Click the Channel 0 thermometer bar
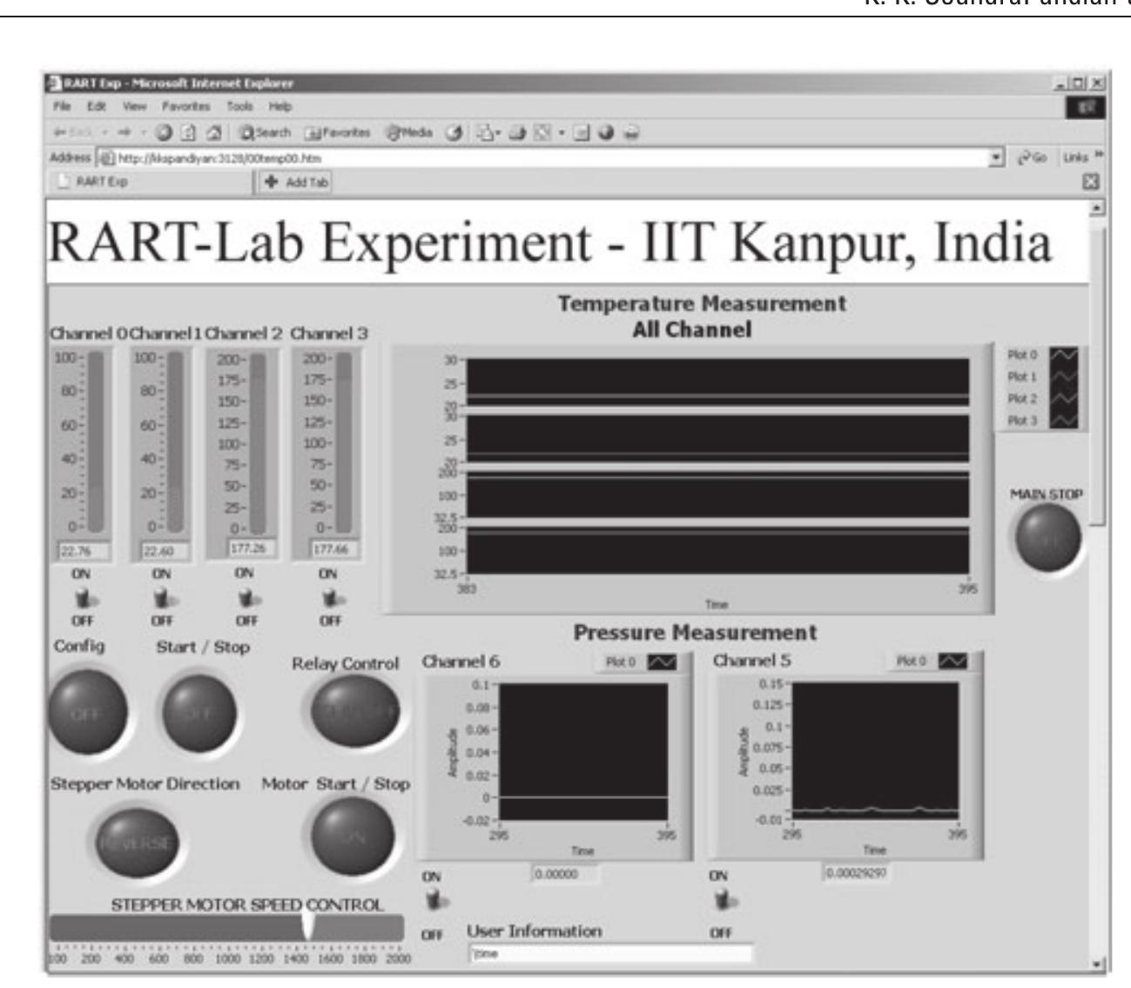Viewport: 1131px width, 988px height. pyautogui.click(x=97, y=441)
